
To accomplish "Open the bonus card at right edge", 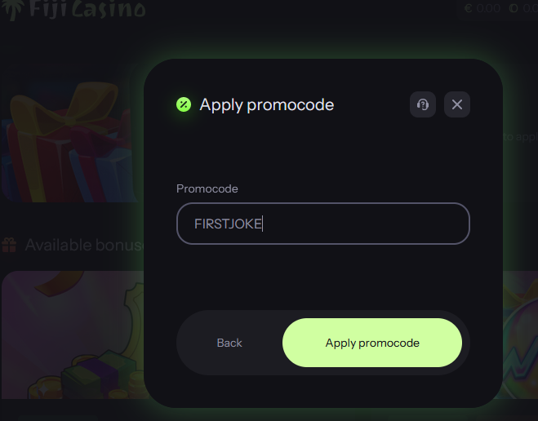I will (x=520, y=335).
